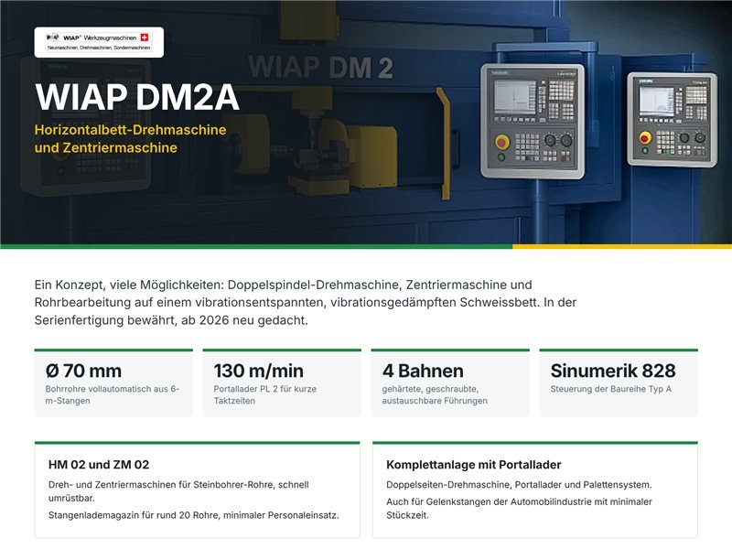Click the WIAP DM2A main heading
The width and height of the screenshot is (732, 549).
[x=136, y=97]
